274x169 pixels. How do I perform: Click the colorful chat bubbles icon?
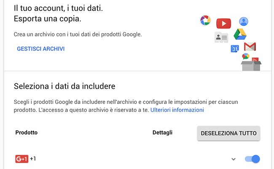(245, 57)
